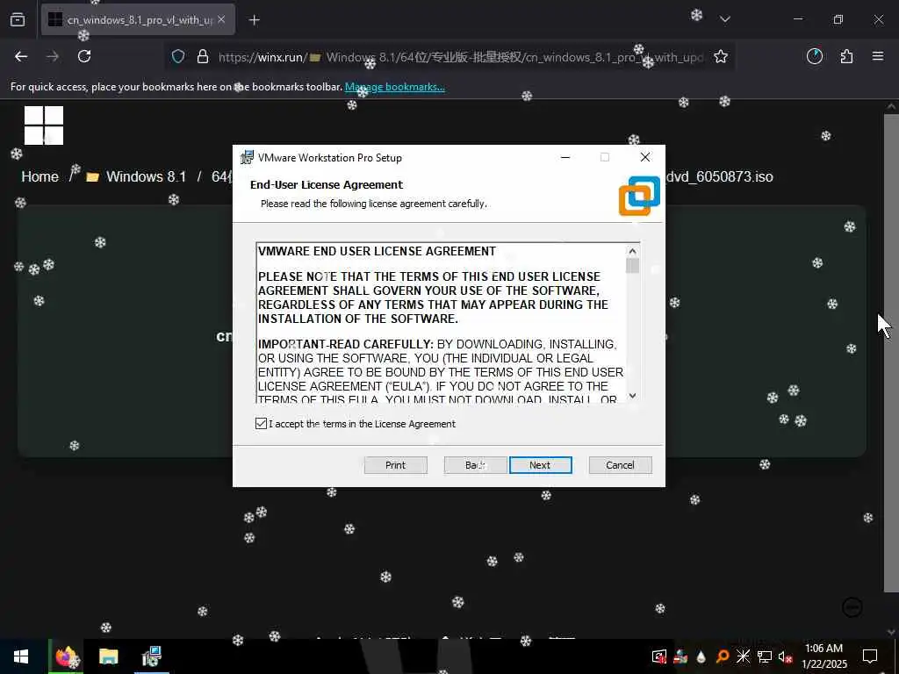Viewport: 899px width, 674px height.
Task: Click the VMware installer taskbar icon
Action: (x=151, y=656)
